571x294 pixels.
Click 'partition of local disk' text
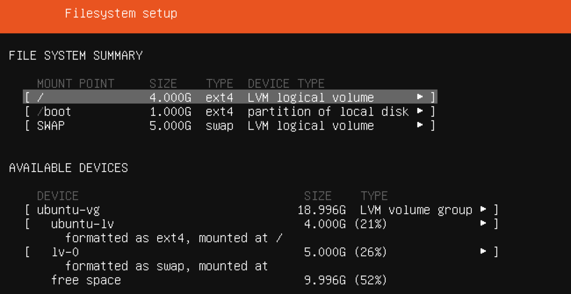pyautogui.click(x=328, y=111)
